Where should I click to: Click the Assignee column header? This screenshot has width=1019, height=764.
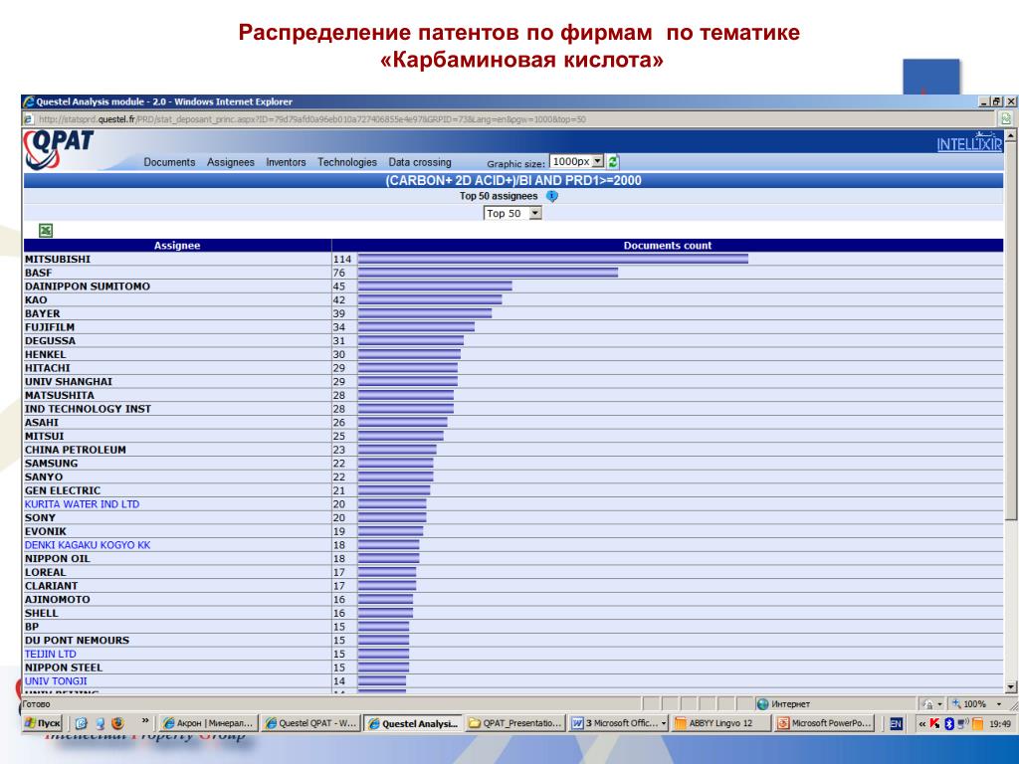(x=177, y=246)
